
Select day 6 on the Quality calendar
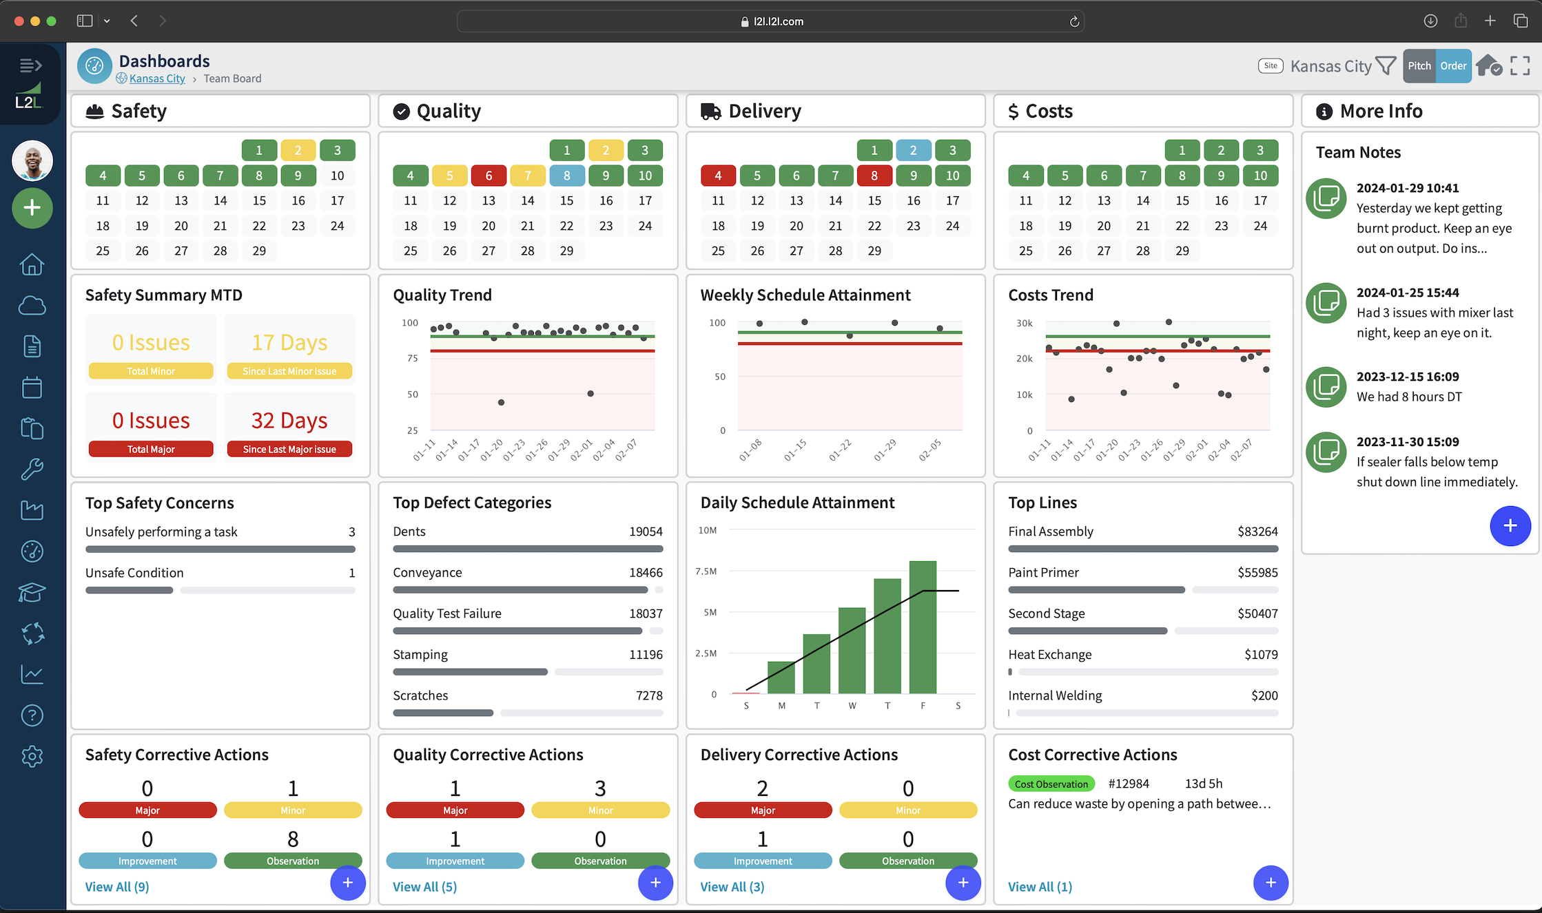pyautogui.click(x=489, y=176)
